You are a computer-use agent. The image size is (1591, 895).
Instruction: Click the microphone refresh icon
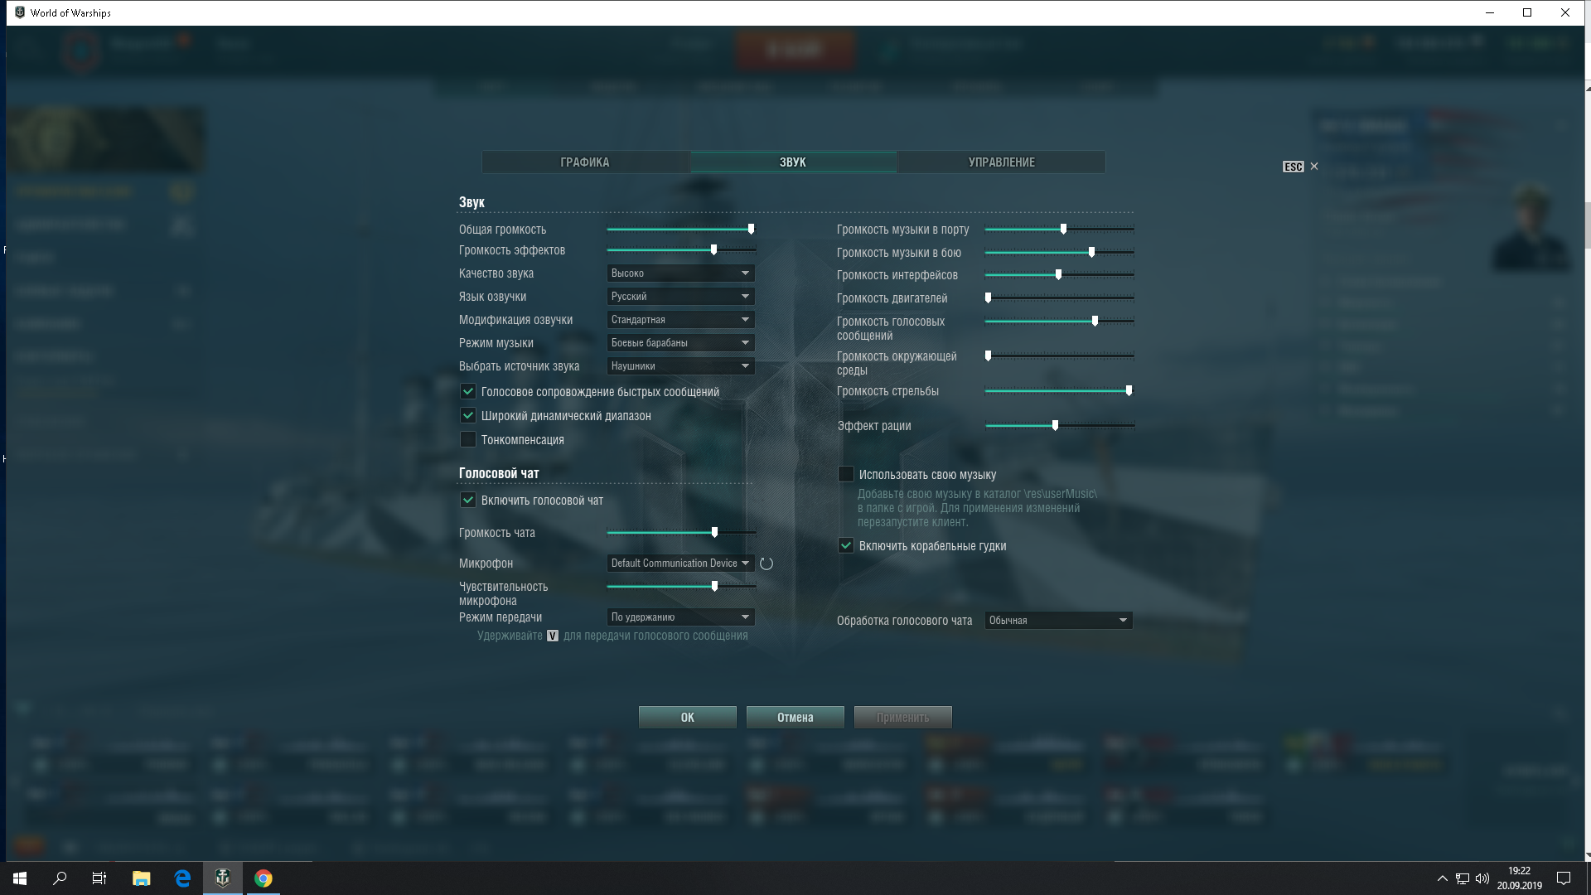(x=766, y=564)
